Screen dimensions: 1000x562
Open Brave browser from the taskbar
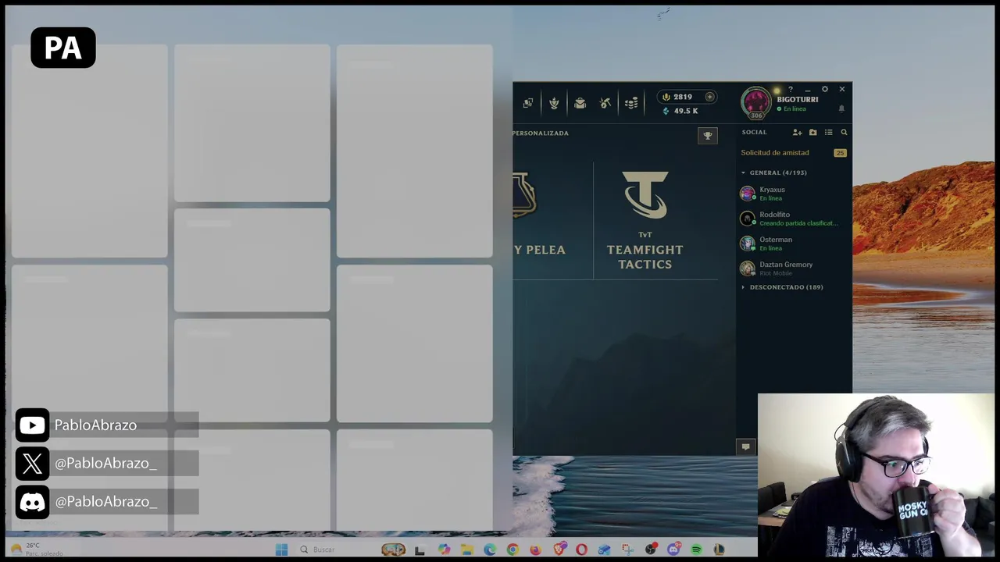click(x=559, y=550)
